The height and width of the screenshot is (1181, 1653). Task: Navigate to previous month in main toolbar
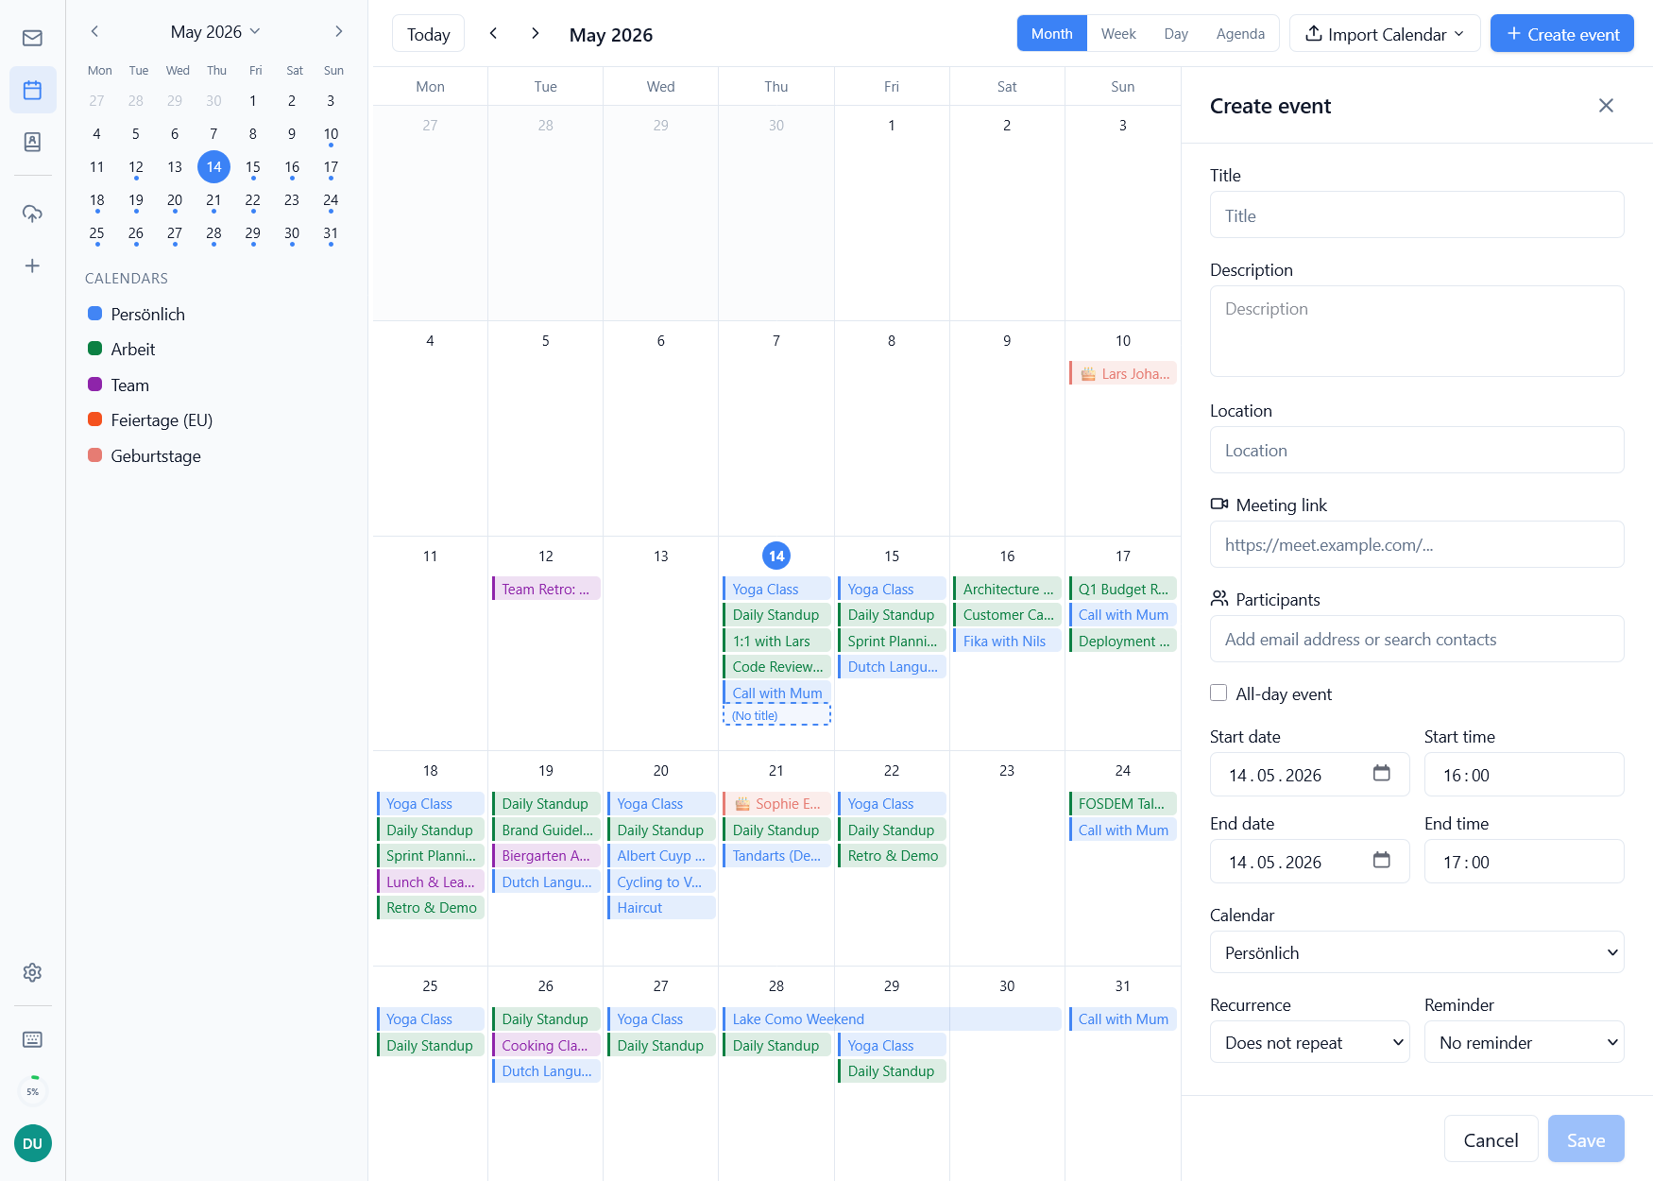click(x=493, y=33)
